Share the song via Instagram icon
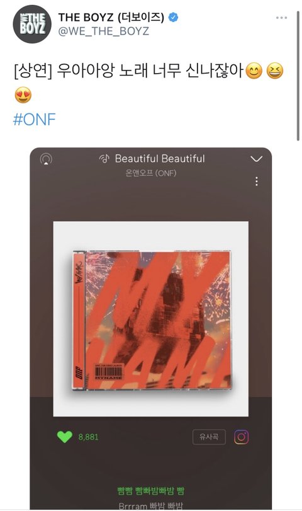Image resolution: width=302 pixels, height=511 pixels. point(241,437)
